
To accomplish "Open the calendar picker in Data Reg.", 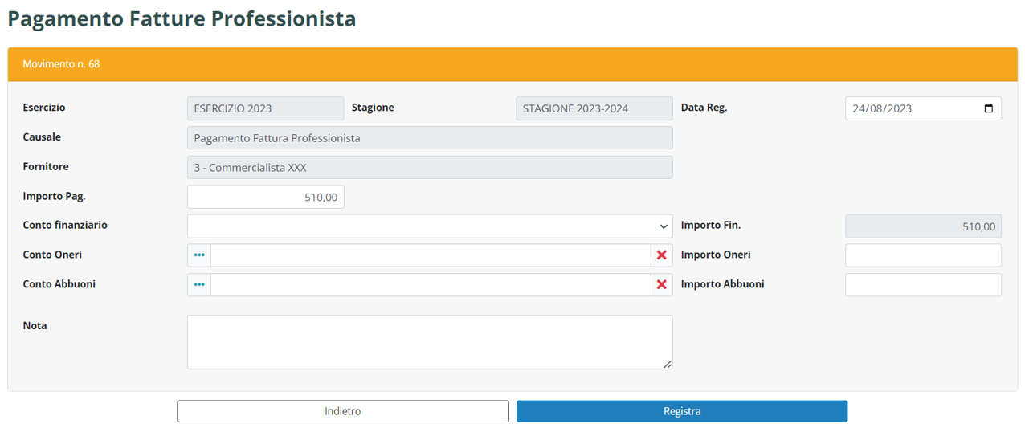I will pos(988,109).
